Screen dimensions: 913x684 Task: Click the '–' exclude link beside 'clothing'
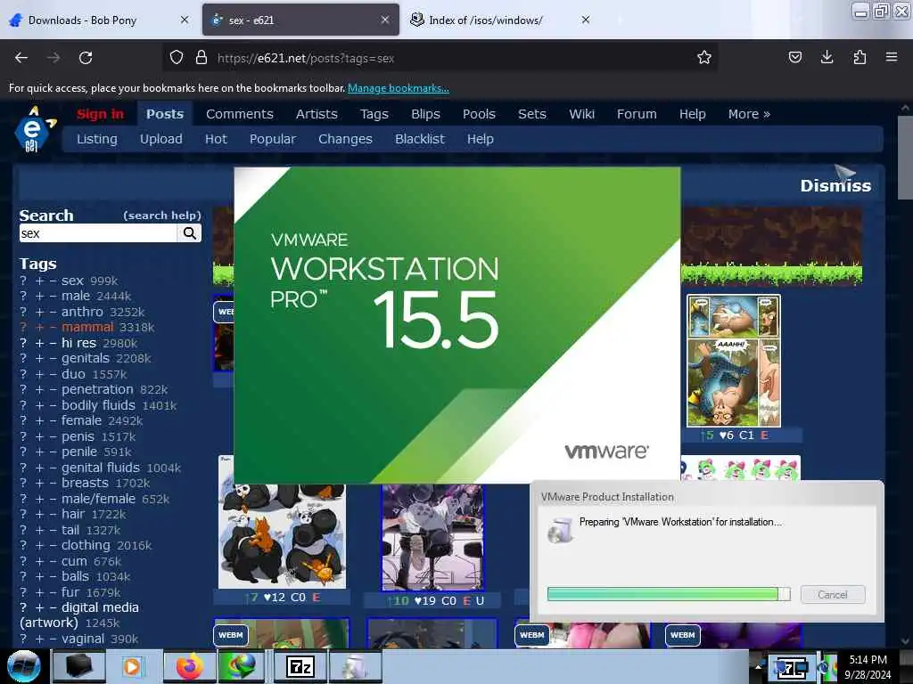tap(53, 545)
